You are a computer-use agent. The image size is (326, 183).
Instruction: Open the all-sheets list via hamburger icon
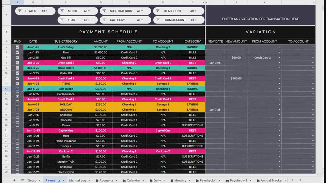tap(23, 180)
